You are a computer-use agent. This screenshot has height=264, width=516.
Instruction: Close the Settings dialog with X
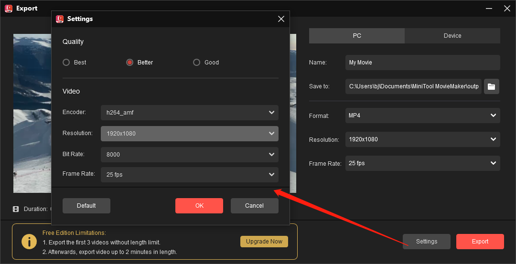point(281,19)
